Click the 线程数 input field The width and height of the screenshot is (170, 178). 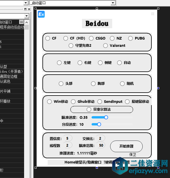(68, 145)
